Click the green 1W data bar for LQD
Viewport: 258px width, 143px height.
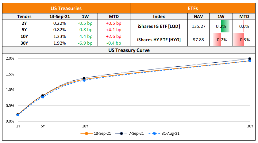tap(225, 26)
